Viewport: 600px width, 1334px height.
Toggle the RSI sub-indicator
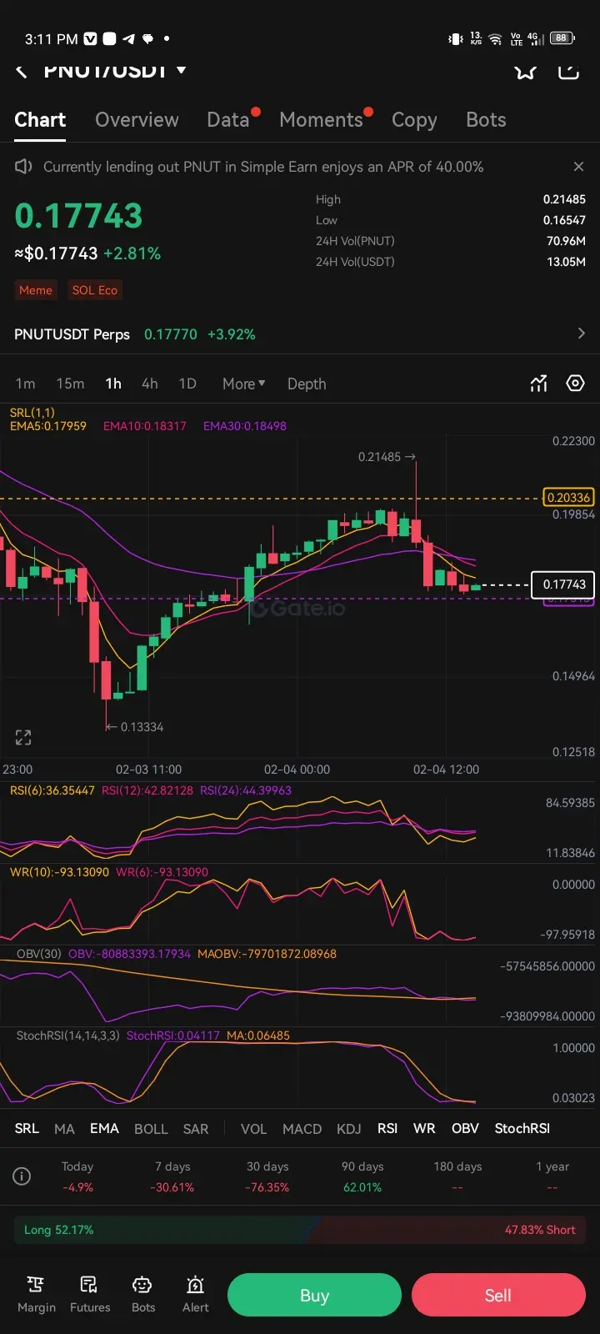pyautogui.click(x=387, y=1128)
